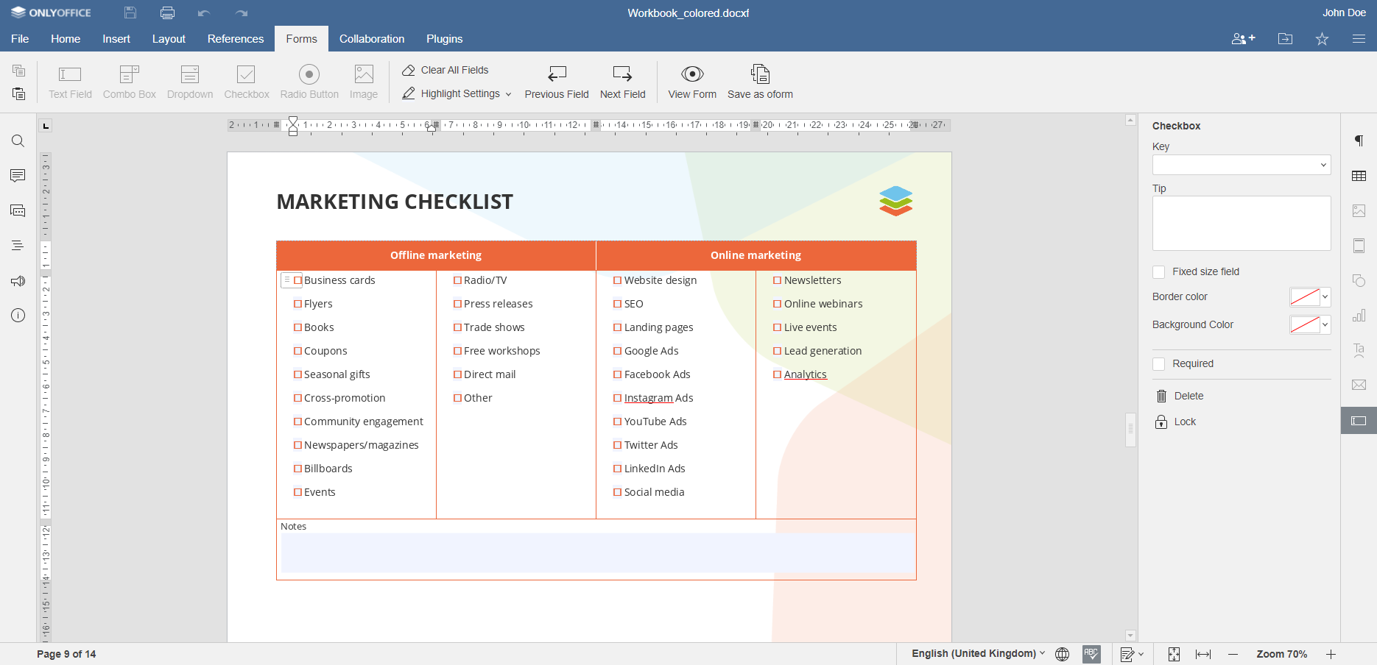The image size is (1377, 665).
Task: Open Chart settings panel
Action: click(1359, 315)
